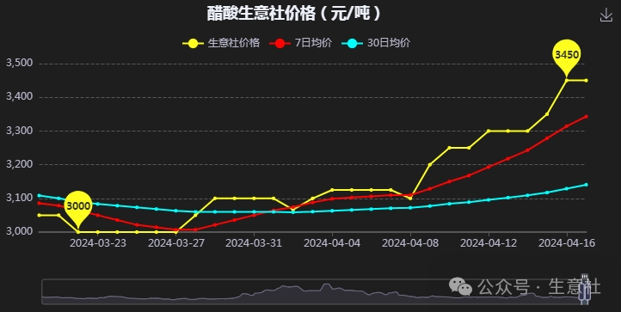Download the chart as image
This screenshot has width=621, height=312.
click(606, 15)
